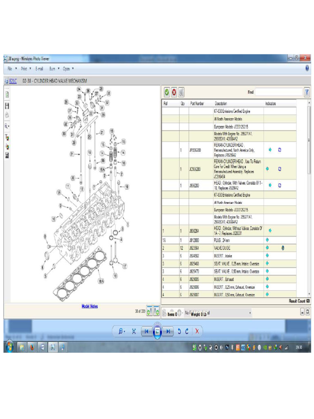Click the grayed shopping cart icon
This screenshot has width=314, height=419.
click(x=181, y=92)
